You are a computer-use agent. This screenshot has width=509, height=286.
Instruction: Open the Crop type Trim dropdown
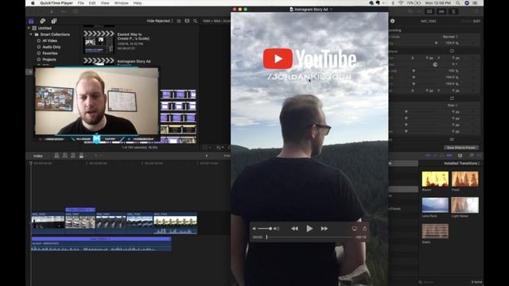click(x=452, y=106)
